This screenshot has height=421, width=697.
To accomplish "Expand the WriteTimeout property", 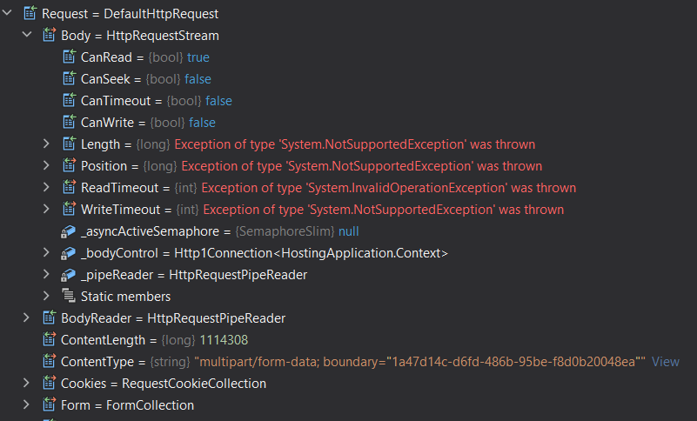I will [46, 209].
